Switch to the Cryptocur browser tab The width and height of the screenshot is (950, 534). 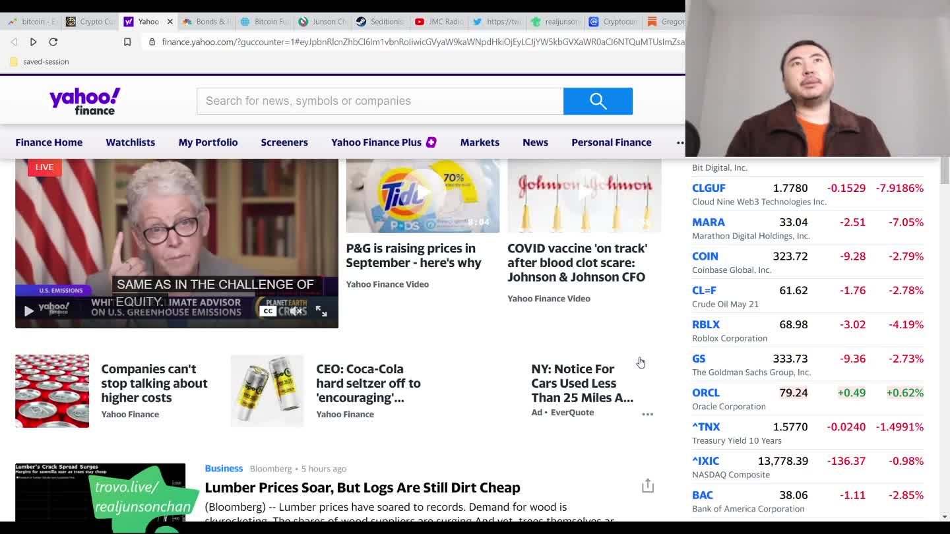pyautogui.click(x=613, y=22)
